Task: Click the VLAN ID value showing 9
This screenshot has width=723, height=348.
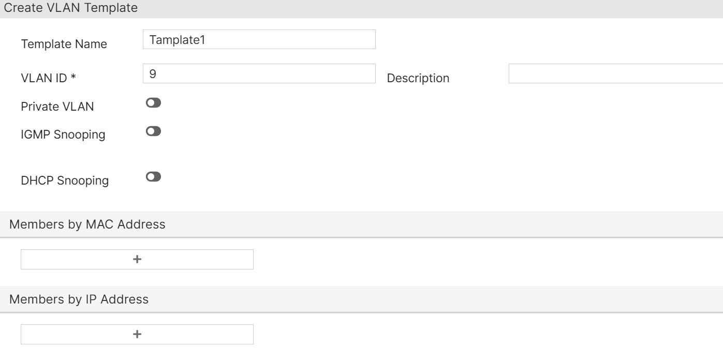Action: 150,72
